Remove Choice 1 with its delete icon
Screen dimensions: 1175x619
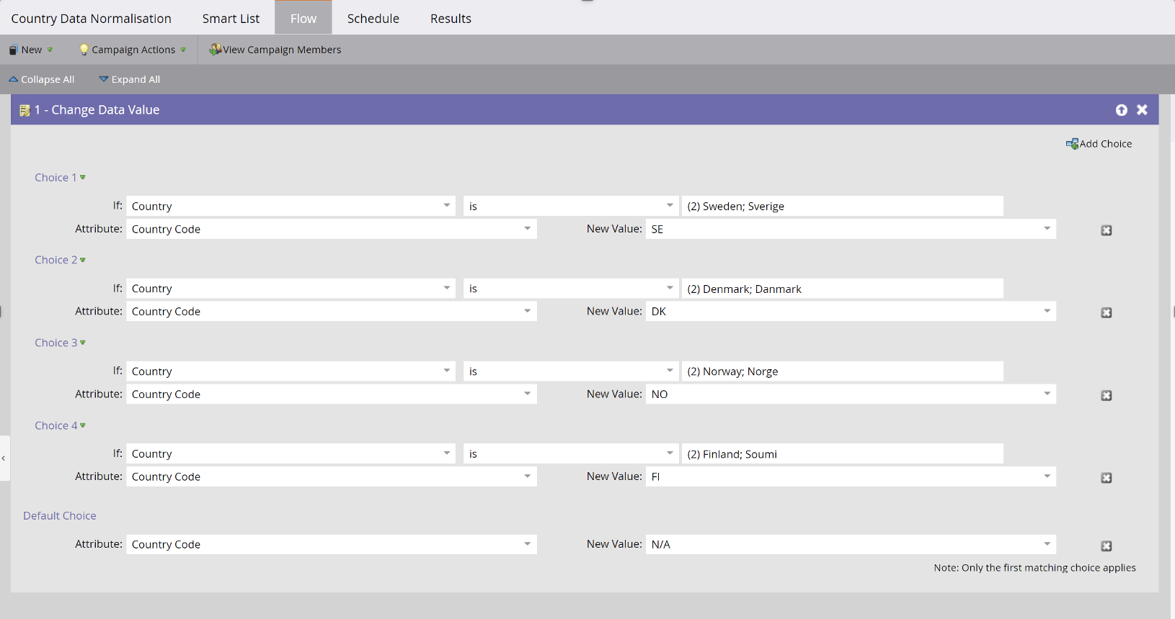(1107, 230)
